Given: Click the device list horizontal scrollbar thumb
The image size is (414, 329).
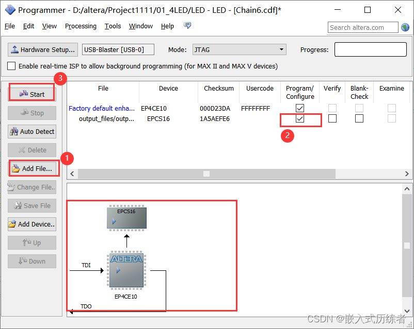Looking at the screenshot, I should point(206,174).
